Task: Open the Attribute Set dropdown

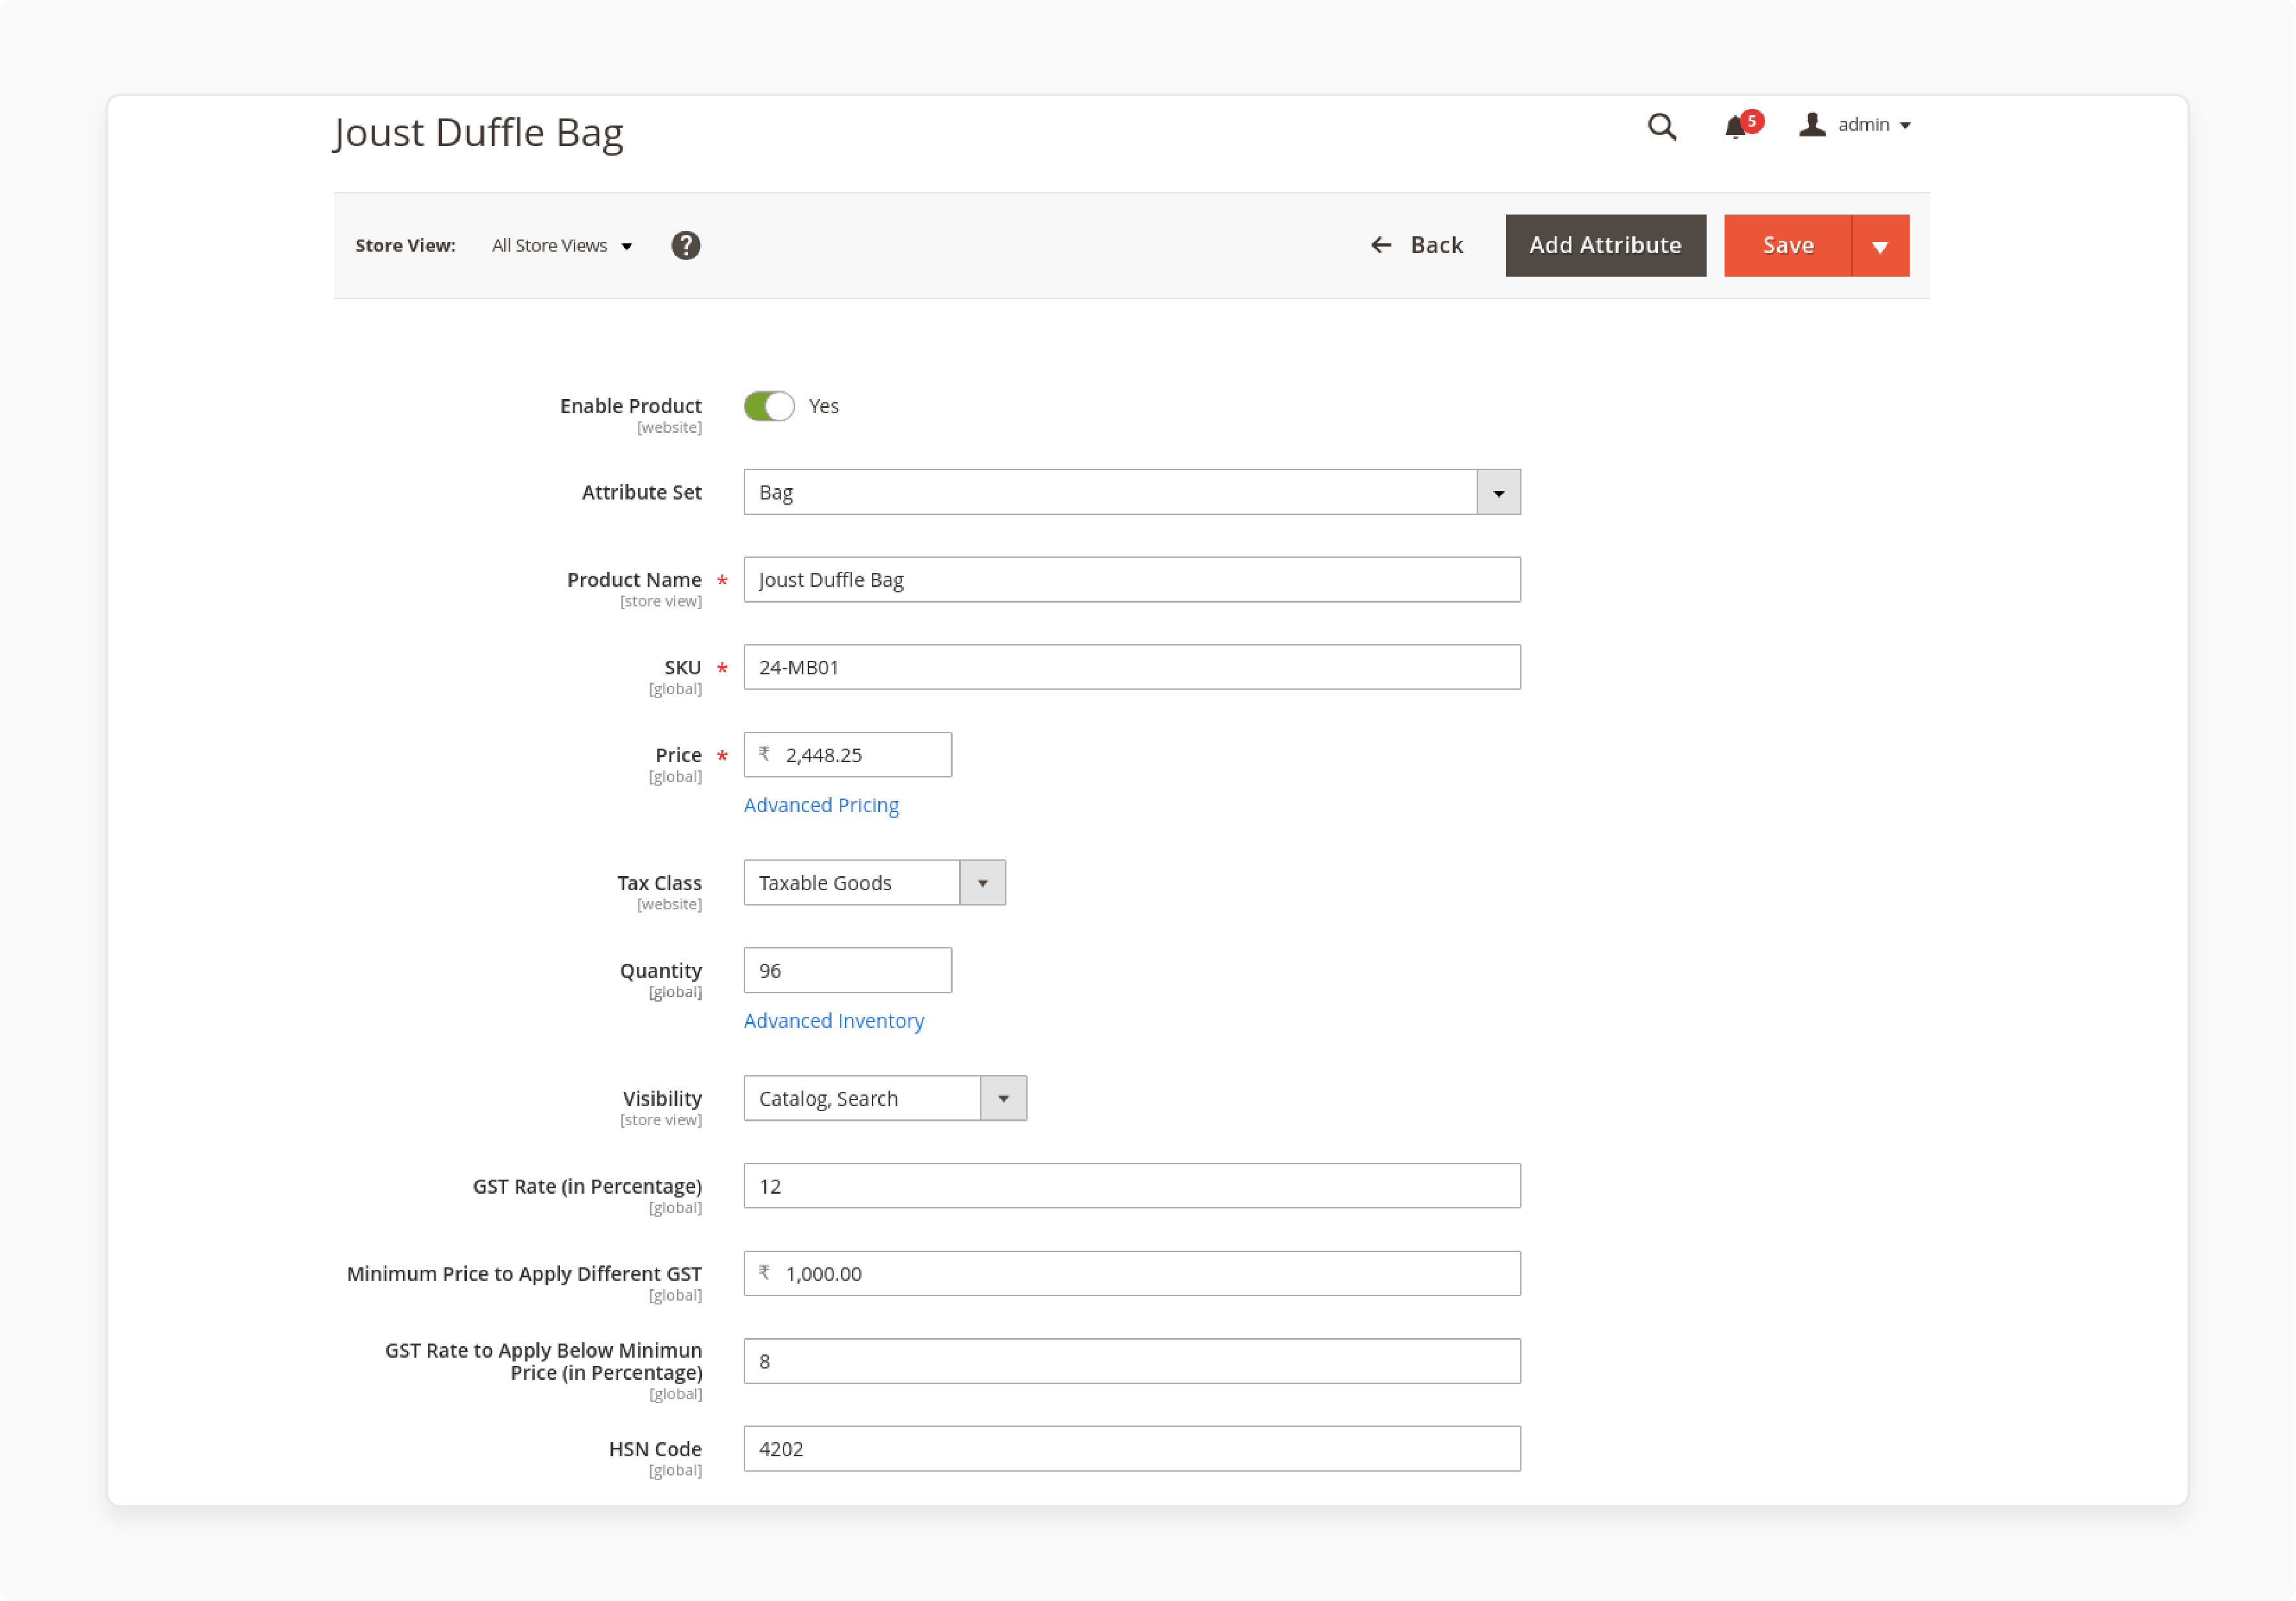Action: tap(1132, 492)
